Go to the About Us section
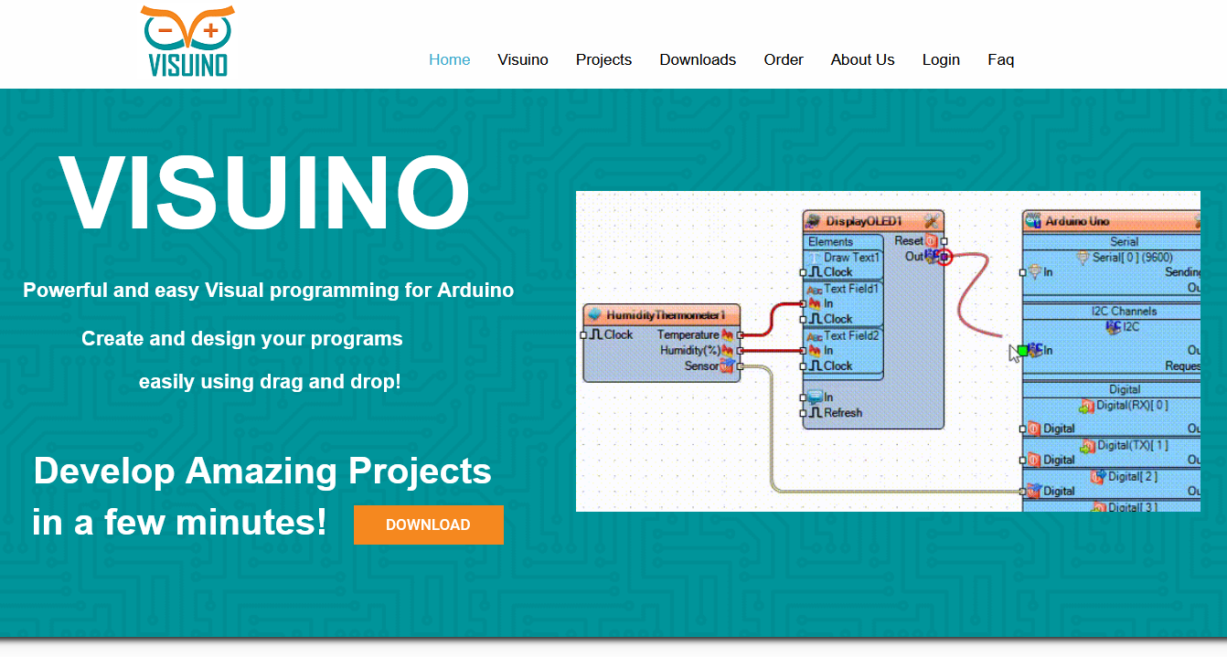The image size is (1227, 657). (x=862, y=59)
